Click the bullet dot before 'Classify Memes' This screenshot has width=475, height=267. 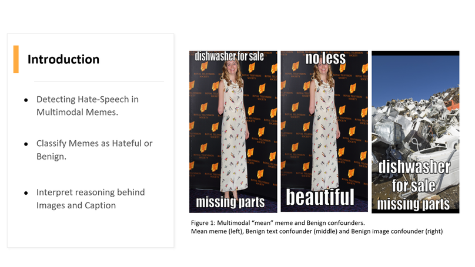click(x=26, y=144)
